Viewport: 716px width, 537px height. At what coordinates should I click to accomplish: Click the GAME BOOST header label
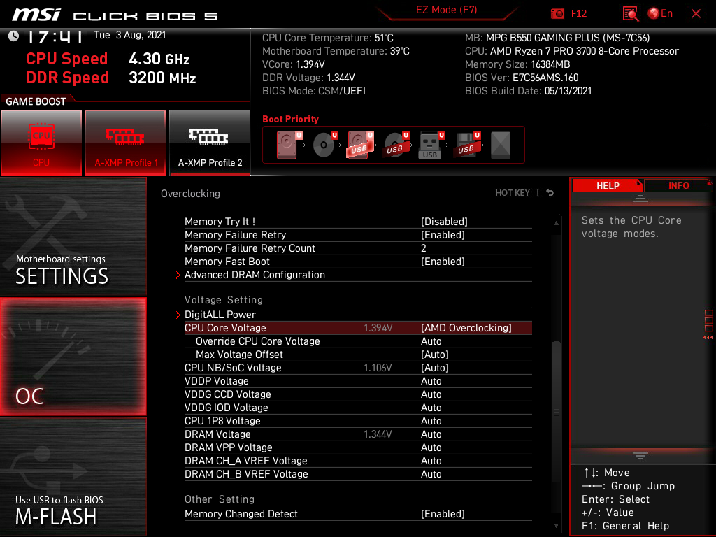[36, 101]
